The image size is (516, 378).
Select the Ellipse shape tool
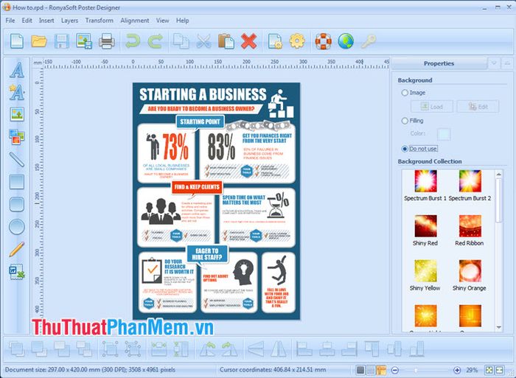pyautogui.click(x=16, y=226)
